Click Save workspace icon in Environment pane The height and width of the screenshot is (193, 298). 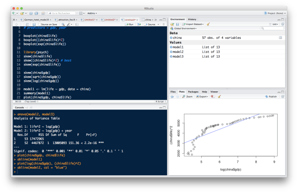coord(178,24)
